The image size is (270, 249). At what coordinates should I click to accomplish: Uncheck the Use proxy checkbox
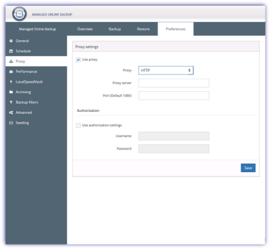79,60
